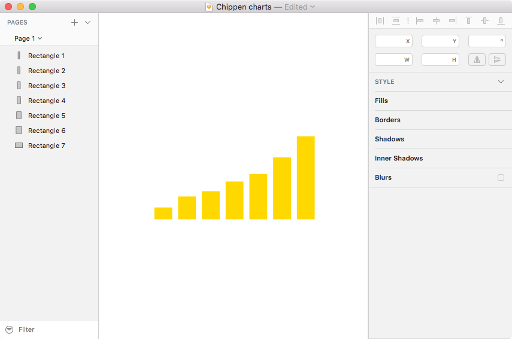Select the Rectangle 1 layer

tap(49, 56)
